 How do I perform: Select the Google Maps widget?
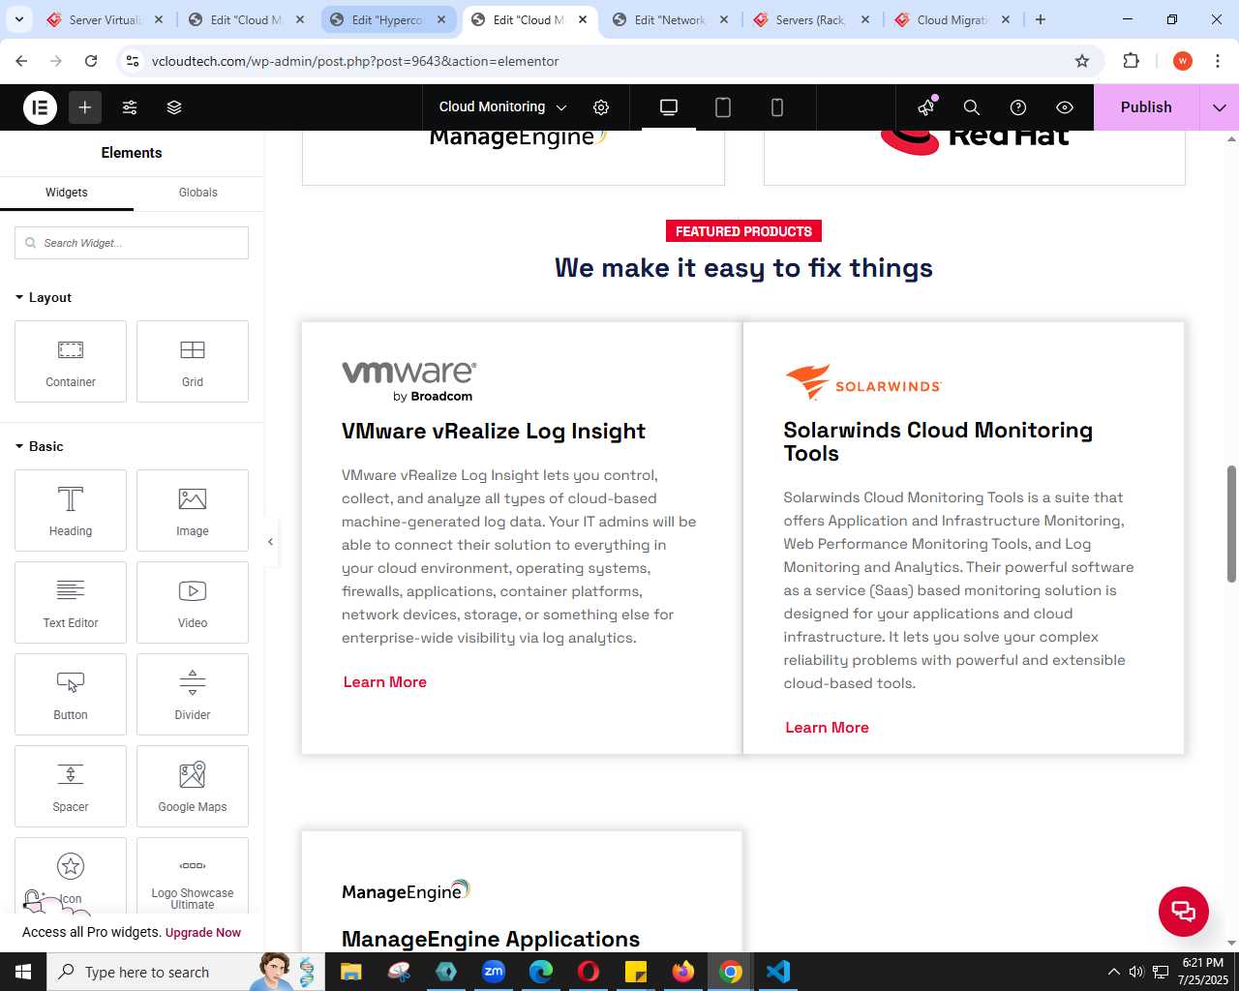click(x=193, y=786)
